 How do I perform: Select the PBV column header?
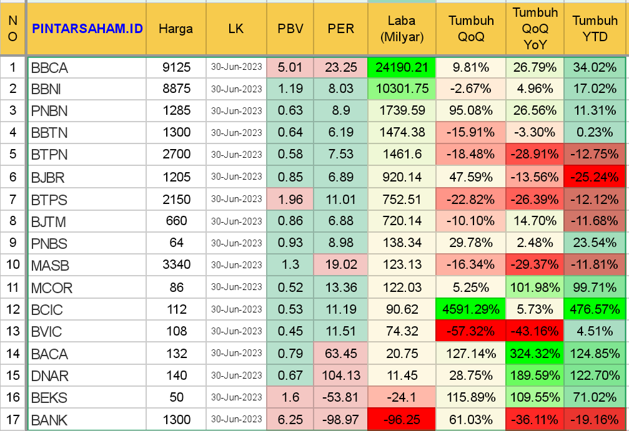[x=290, y=29]
